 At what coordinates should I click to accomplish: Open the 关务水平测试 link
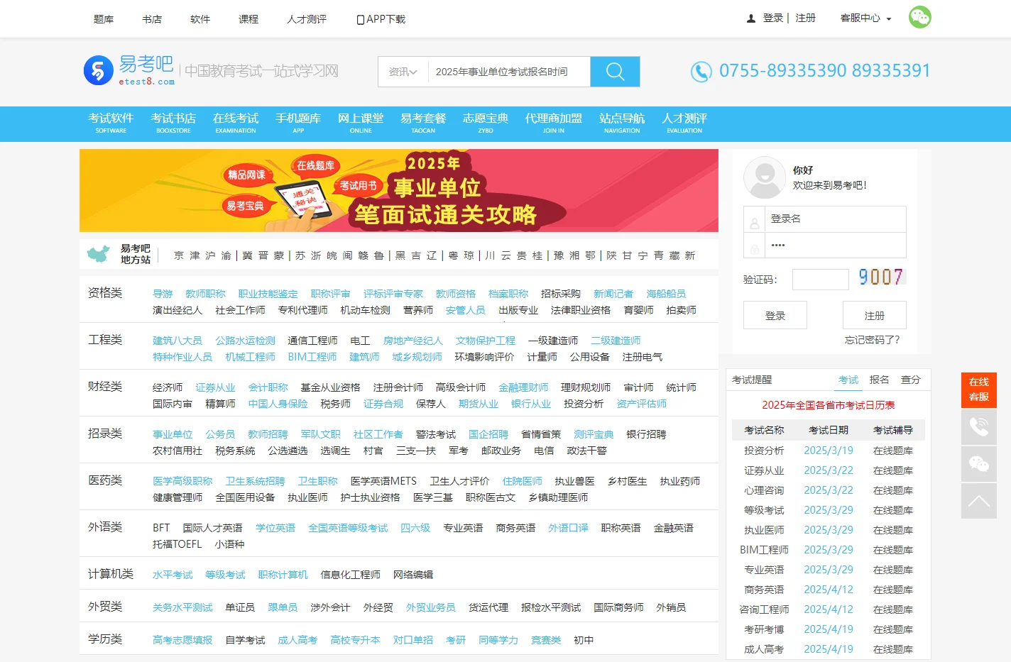pos(182,607)
